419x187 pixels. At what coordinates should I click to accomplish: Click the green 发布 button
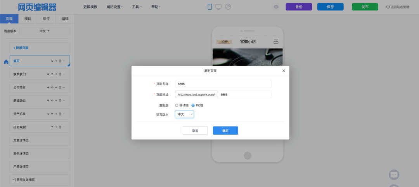click(x=365, y=7)
